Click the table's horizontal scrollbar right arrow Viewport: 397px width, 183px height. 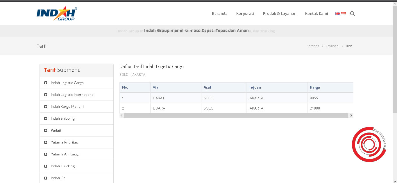[351, 115]
